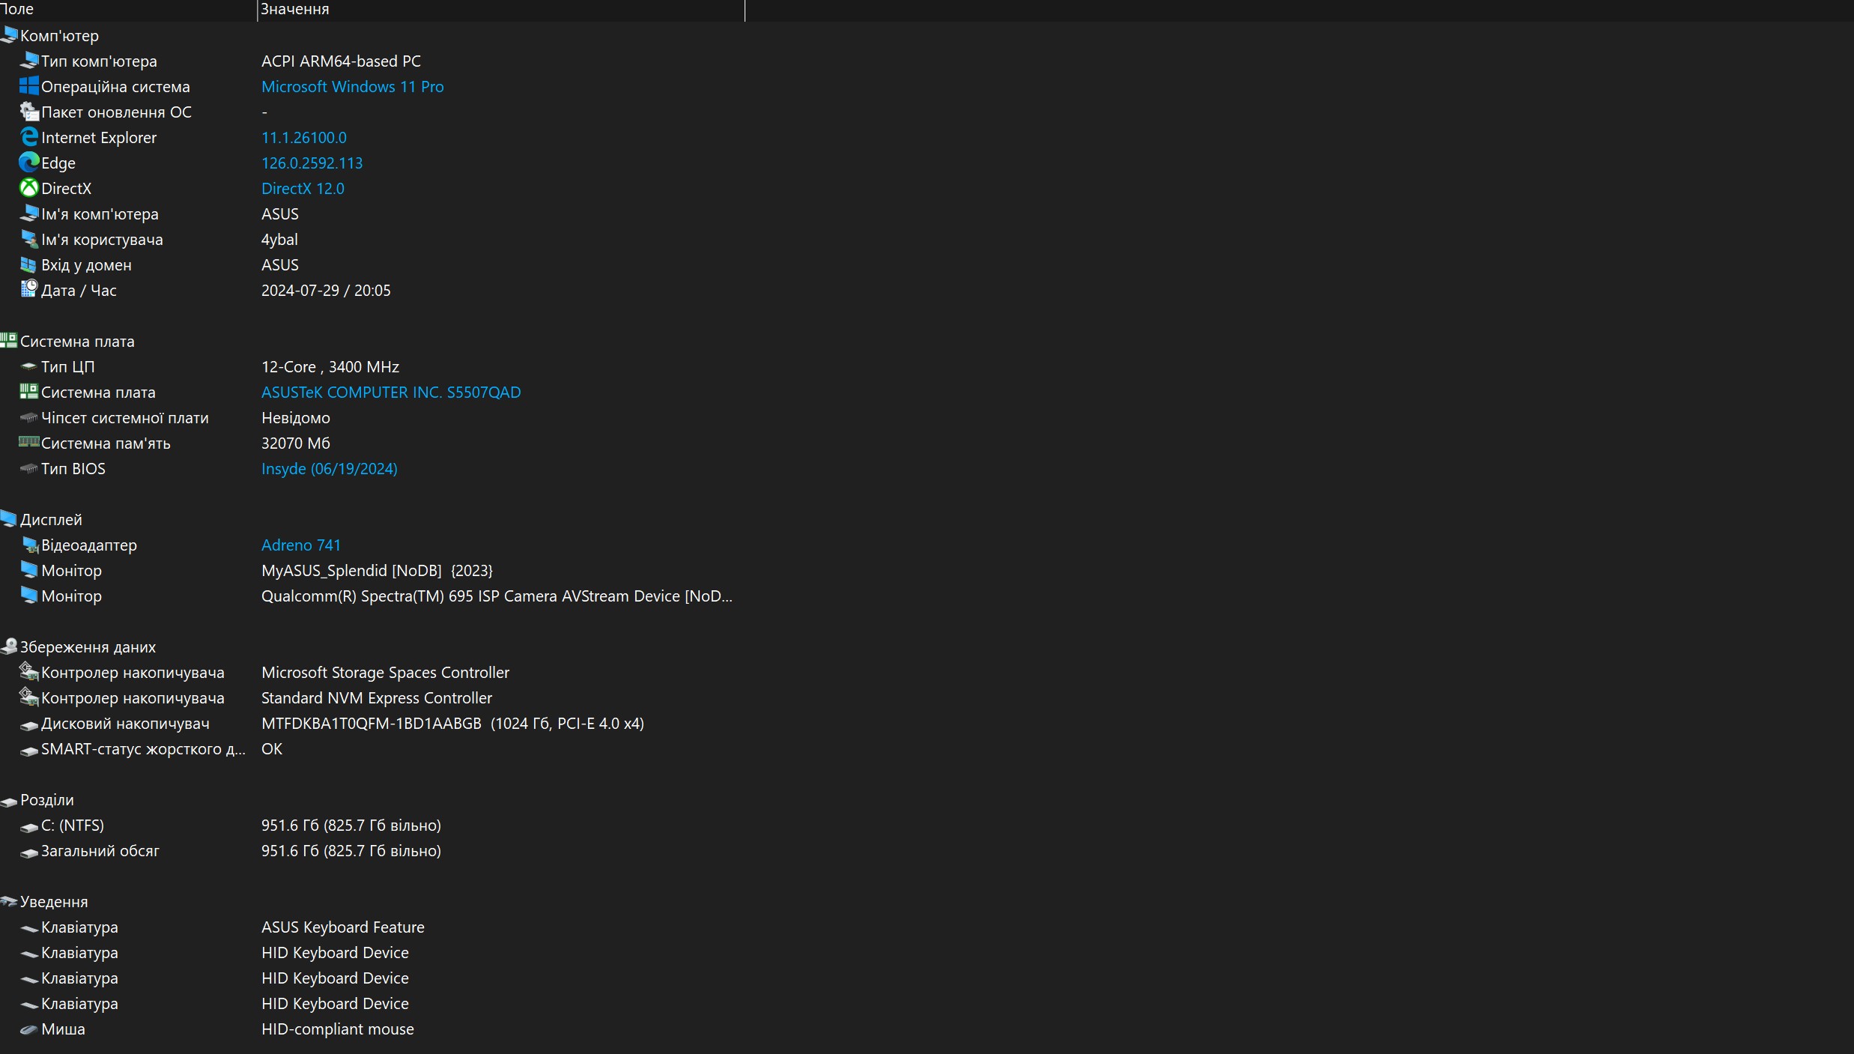Select the MyASUS_Splendid [NoDB] monitor value
The image size is (1854, 1054).
377,570
